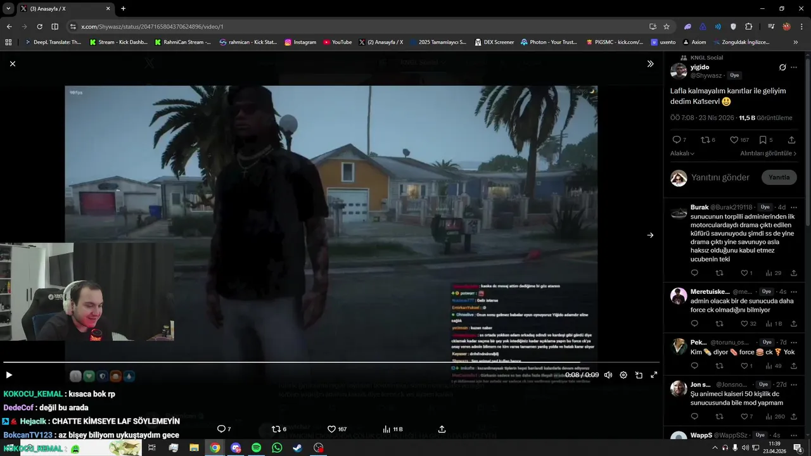The height and width of the screenshot is (456, 811).
Task: Open Spotify from the taskbar
Action: (256, 448)
